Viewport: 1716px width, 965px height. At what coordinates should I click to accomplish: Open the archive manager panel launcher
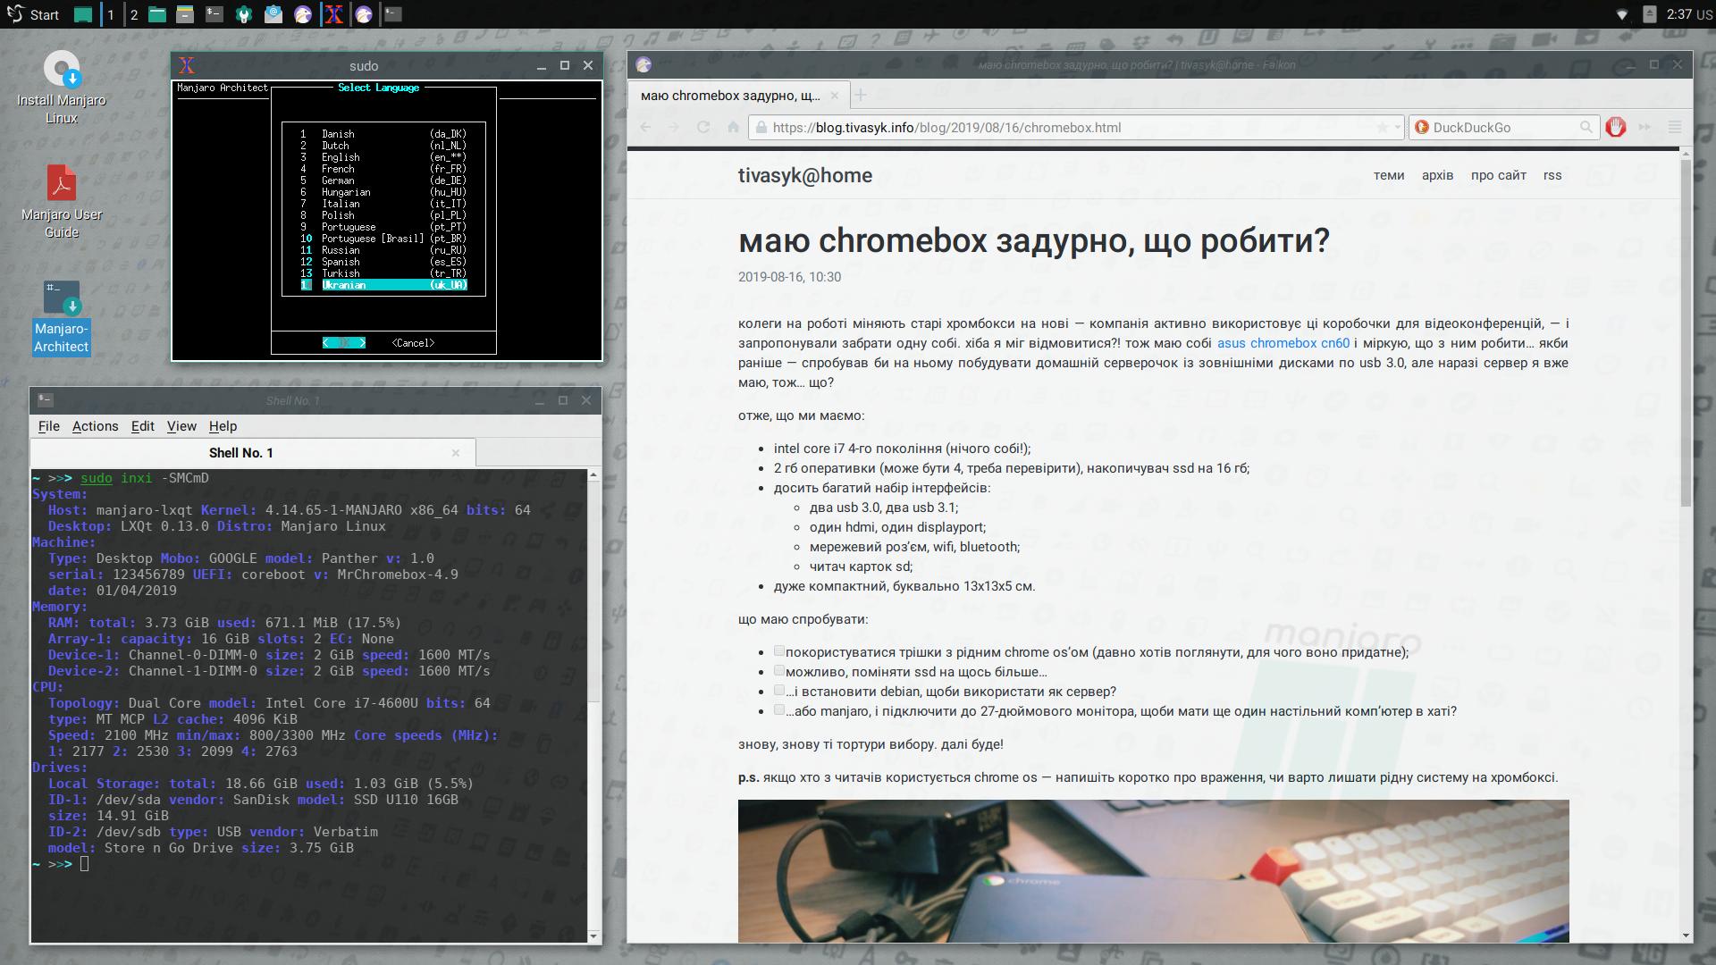tap(185, 14)
